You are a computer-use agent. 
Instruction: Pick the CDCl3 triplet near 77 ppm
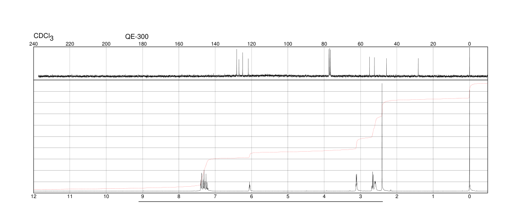(x=329, y=63)
